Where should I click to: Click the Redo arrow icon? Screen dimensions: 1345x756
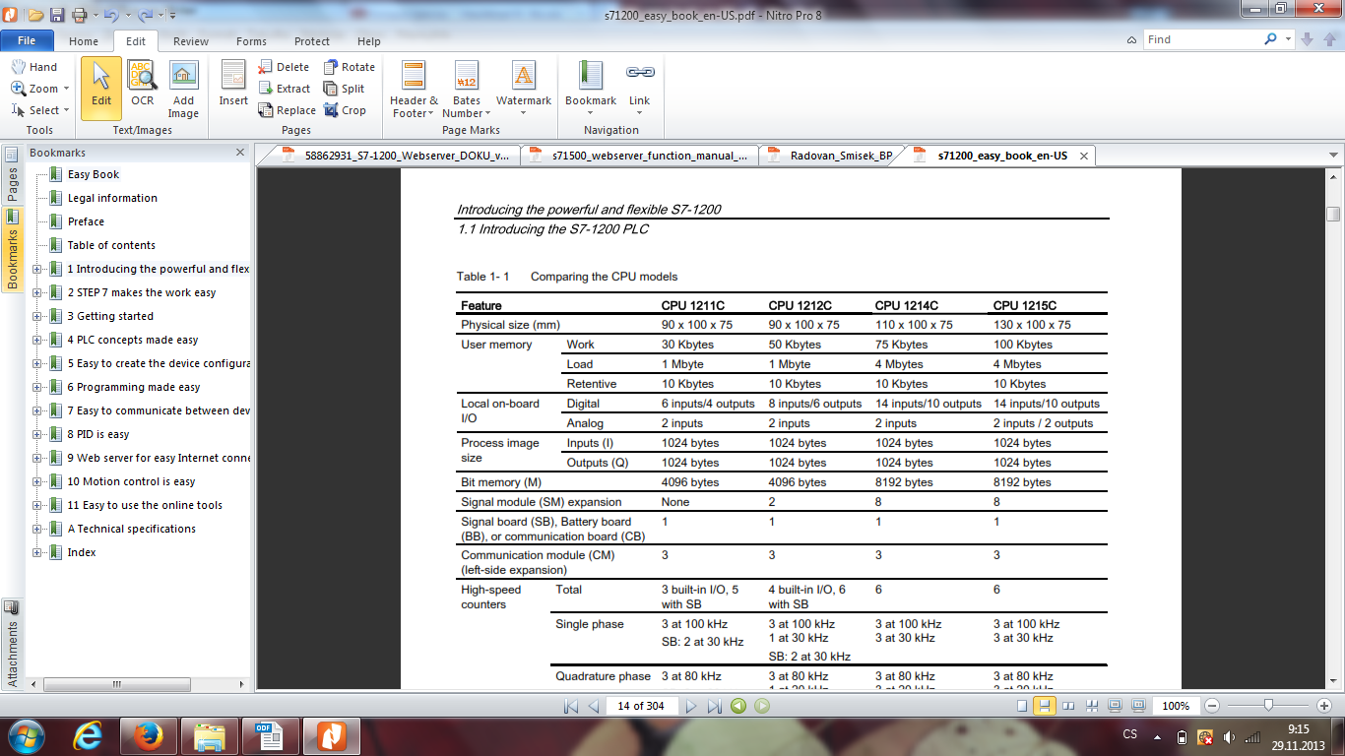coord(145,15)
